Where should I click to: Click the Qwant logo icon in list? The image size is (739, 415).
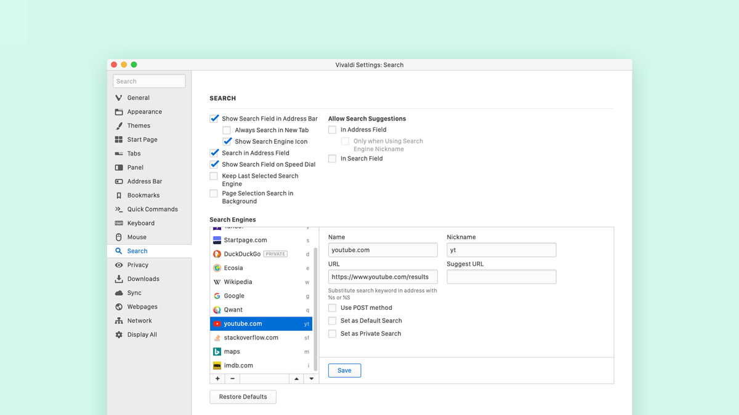(217, 310)
